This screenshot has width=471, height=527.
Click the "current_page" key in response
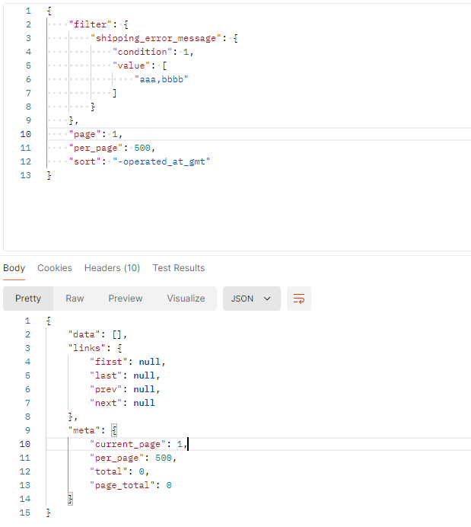[x=129, y=444]
